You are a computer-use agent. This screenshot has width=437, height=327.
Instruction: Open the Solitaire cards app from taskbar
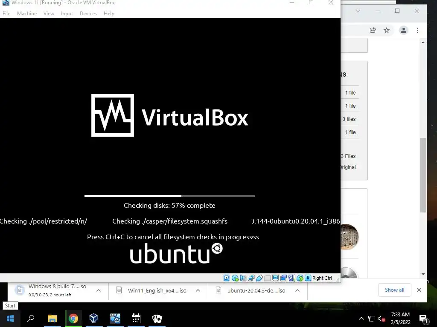tap(157, 318)
